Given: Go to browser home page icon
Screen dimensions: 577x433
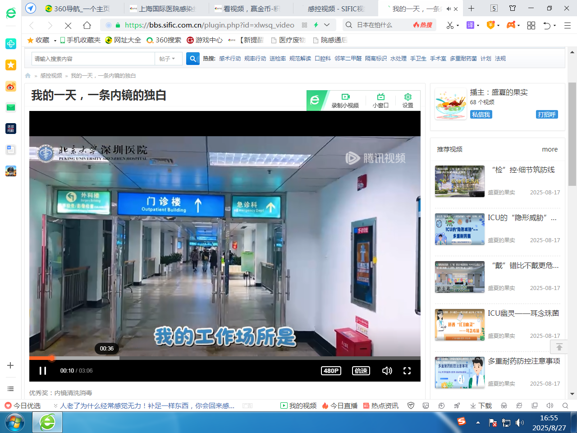Looking at the screenshot, I should pyautogui.click(x=87, y=25).
